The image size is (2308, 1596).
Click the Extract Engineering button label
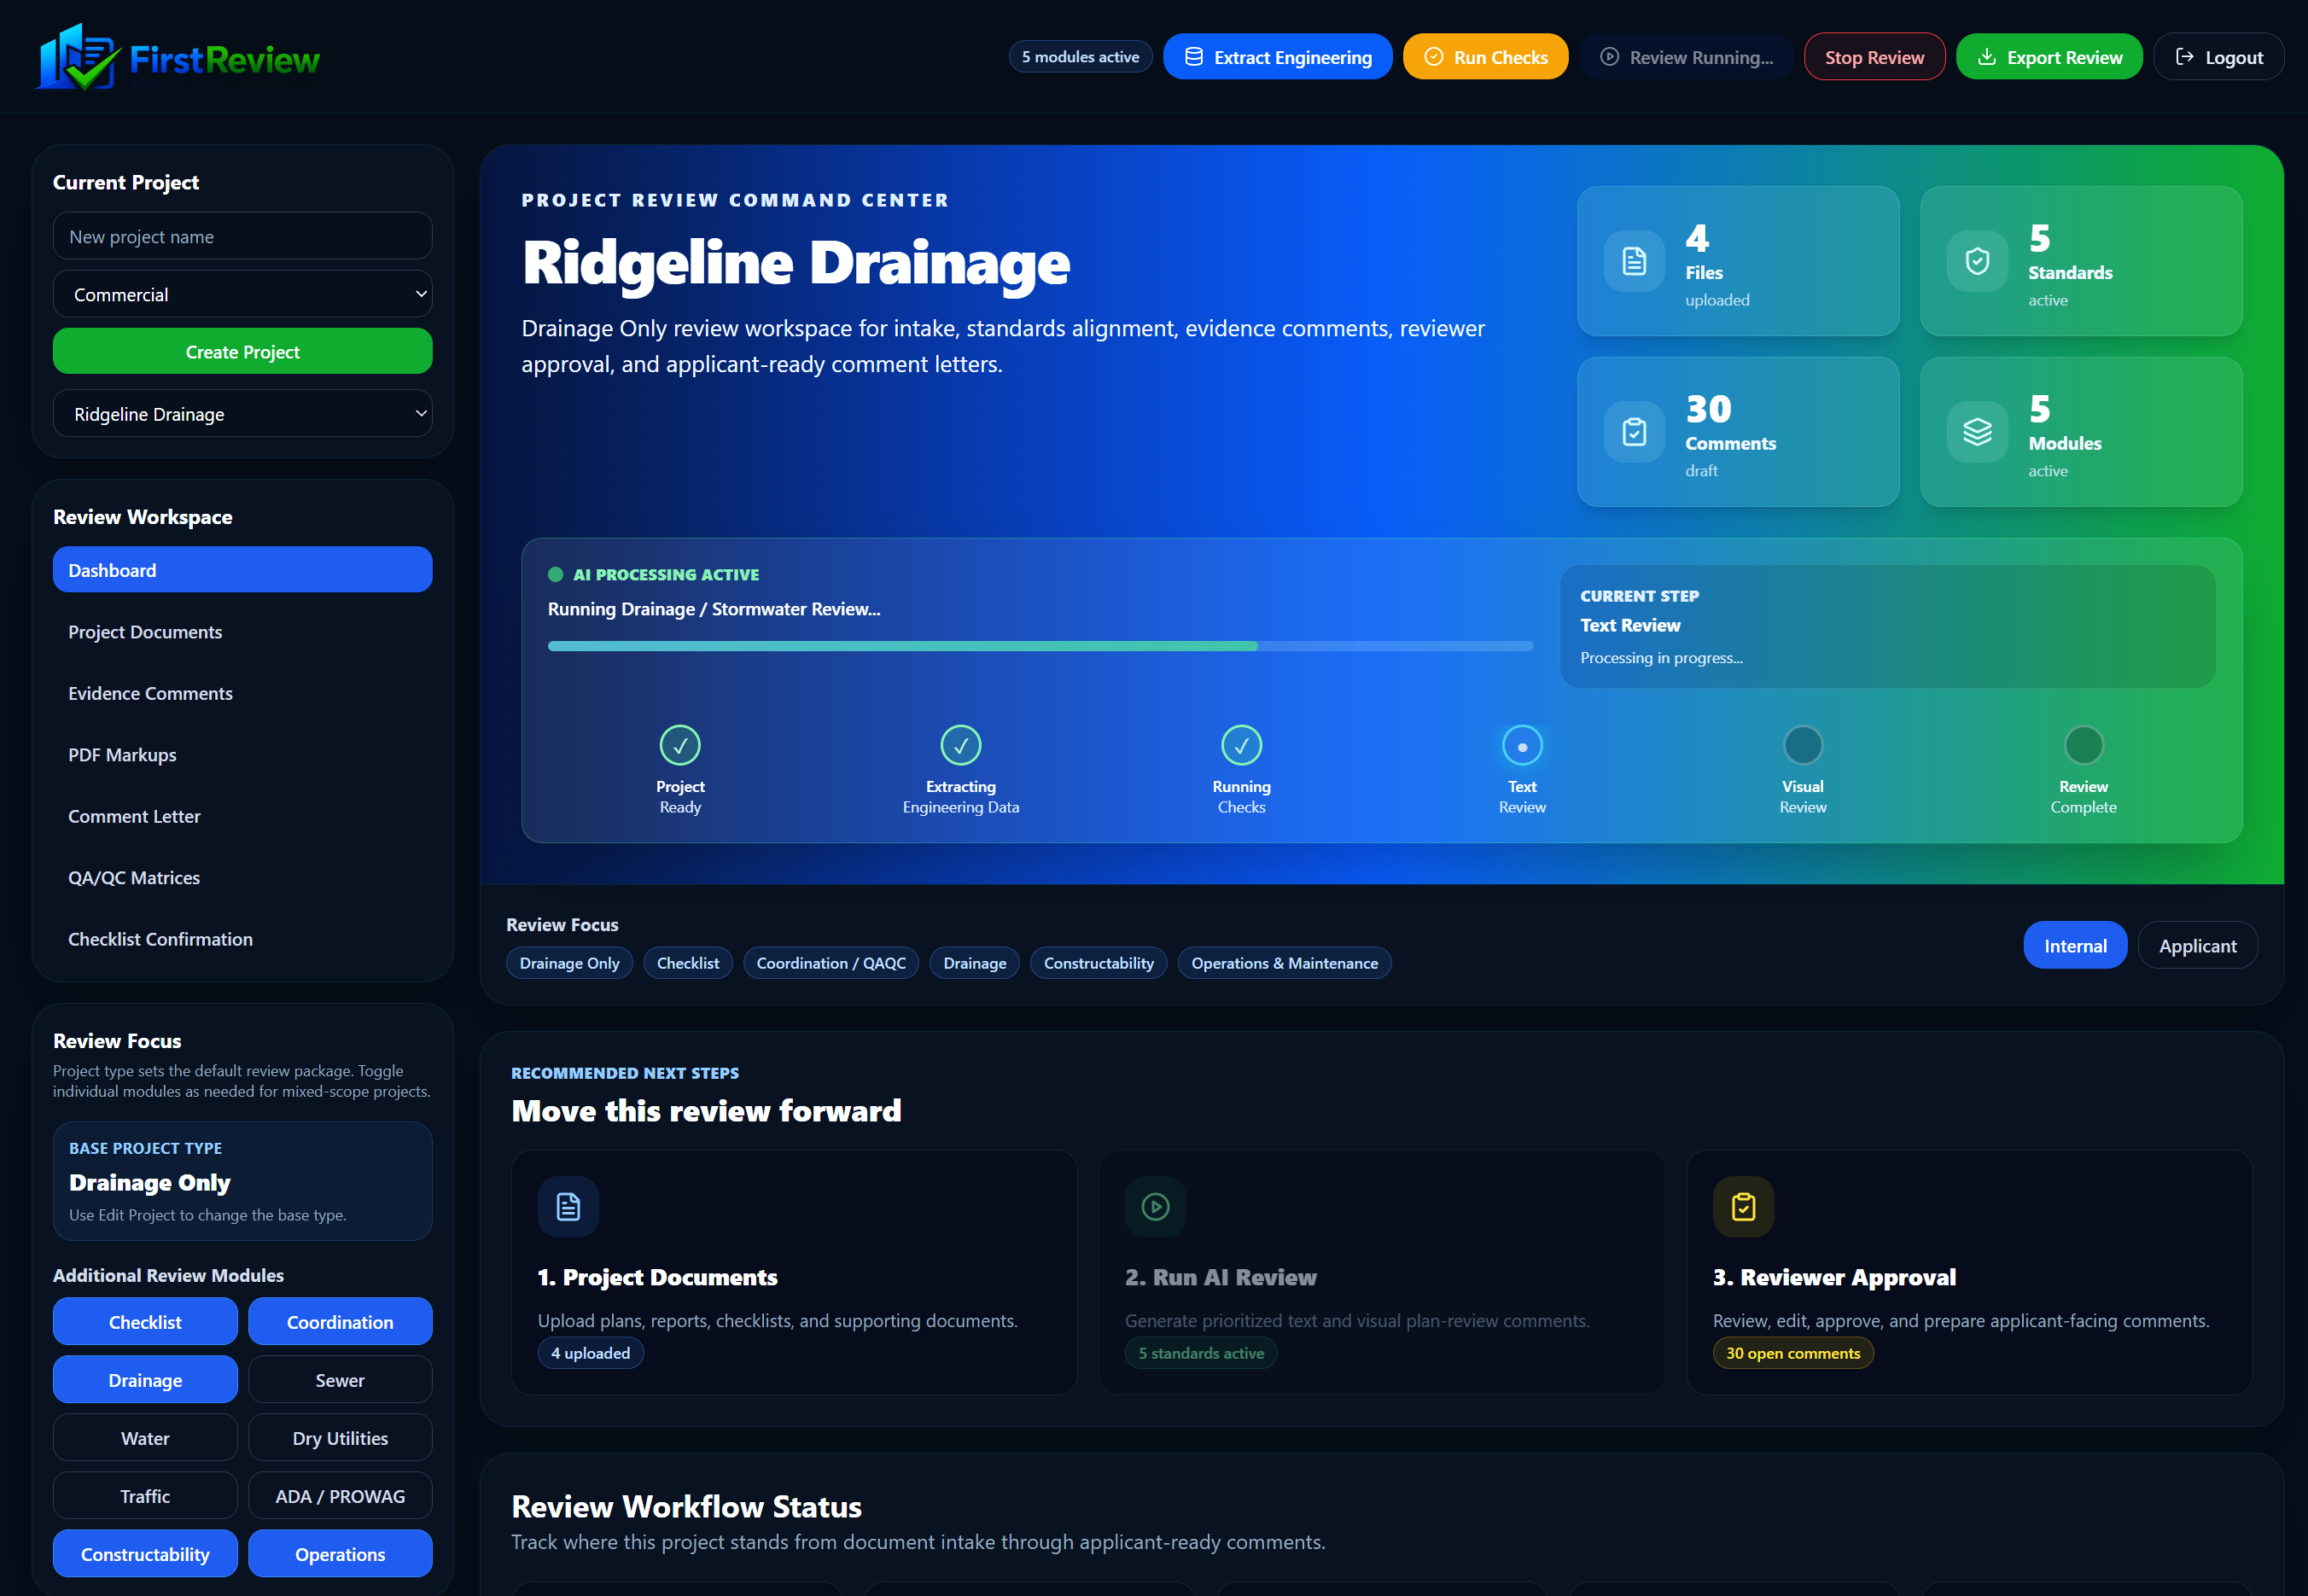coord(1292,58)
